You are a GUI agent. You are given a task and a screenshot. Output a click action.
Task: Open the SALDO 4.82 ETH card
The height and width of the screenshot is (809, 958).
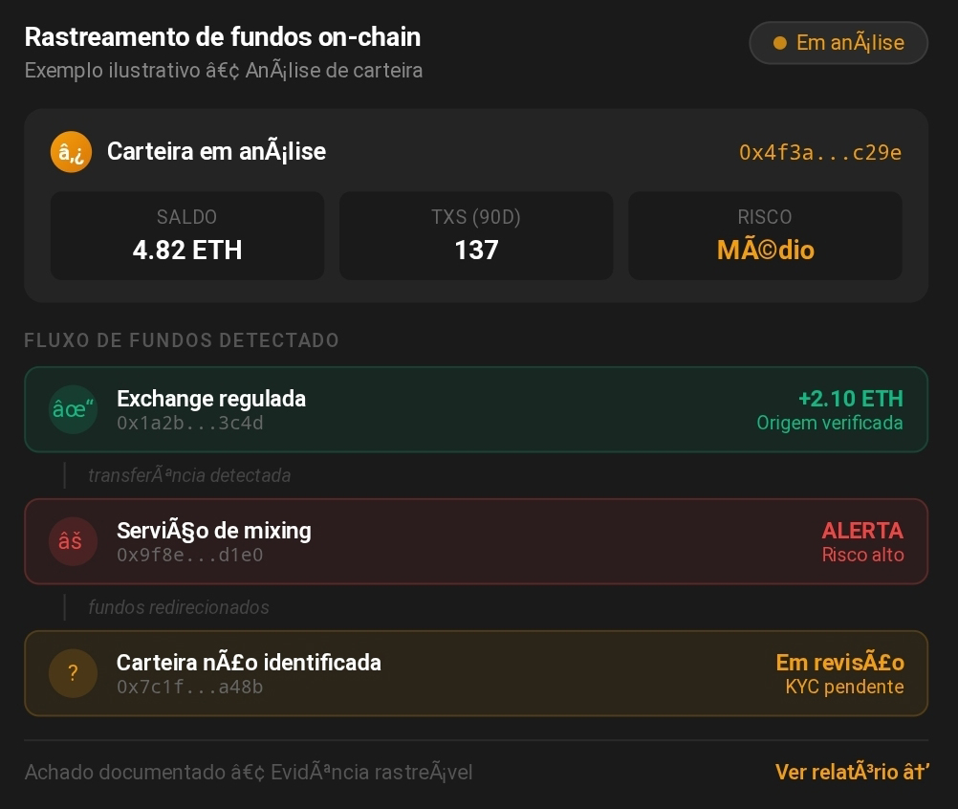tap(187, 236)
